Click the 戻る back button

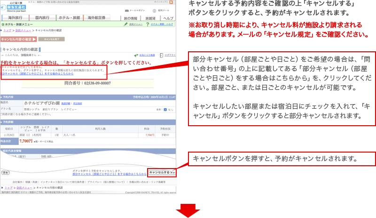point(5,173)
